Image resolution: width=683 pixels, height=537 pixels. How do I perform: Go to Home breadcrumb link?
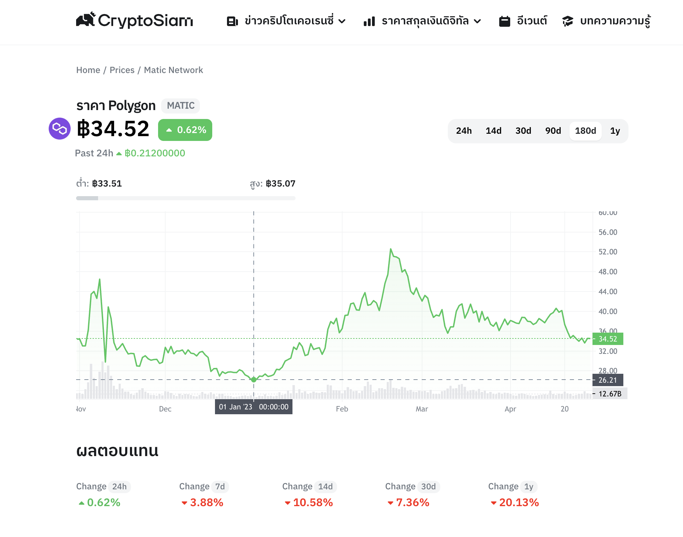pos(88,70)
